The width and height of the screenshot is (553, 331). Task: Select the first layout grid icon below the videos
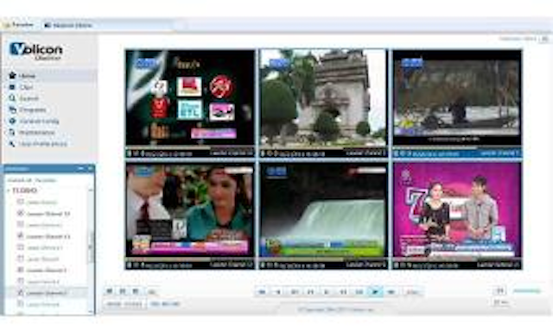pyautogui.click(x=110, y=290)
